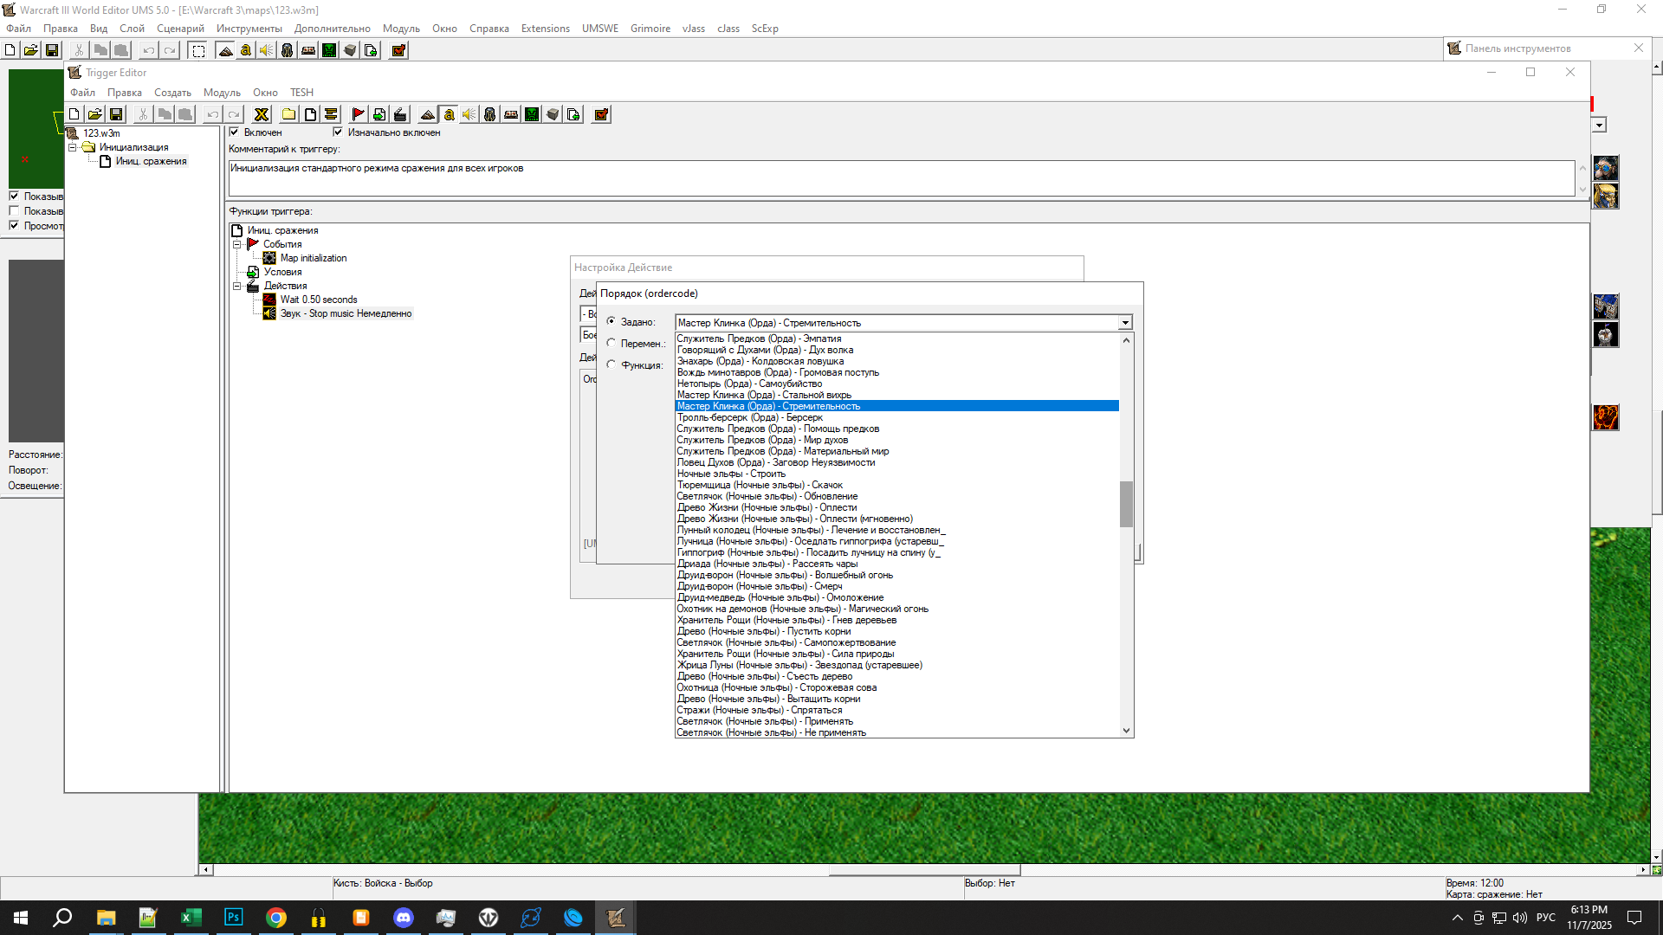
Task: Click the New Trigger Comment icon
Action: click(x=331, y=114)
